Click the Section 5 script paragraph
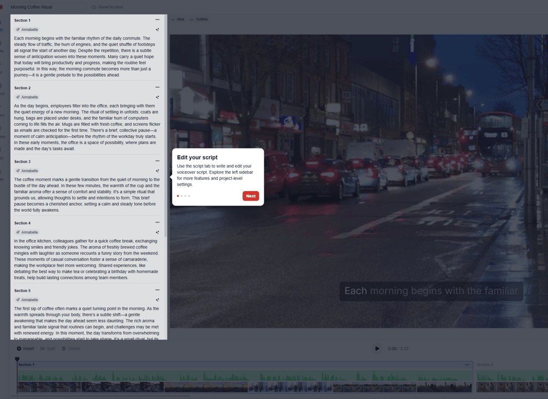This screenshot has width=548, height=399. (x=87, y=323)
